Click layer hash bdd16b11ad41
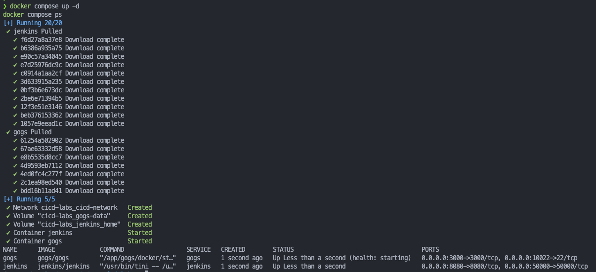The height and width of the screenshot is (272, 596). (41, 191)
